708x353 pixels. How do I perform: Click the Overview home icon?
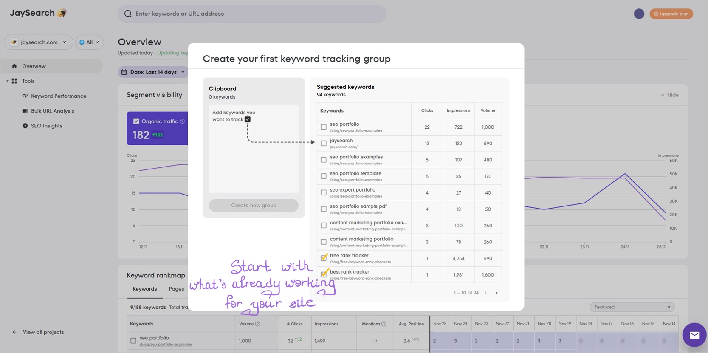coord(14,66)
